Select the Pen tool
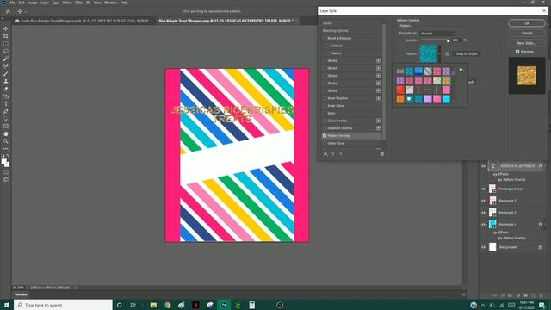 tap(6, 111)
